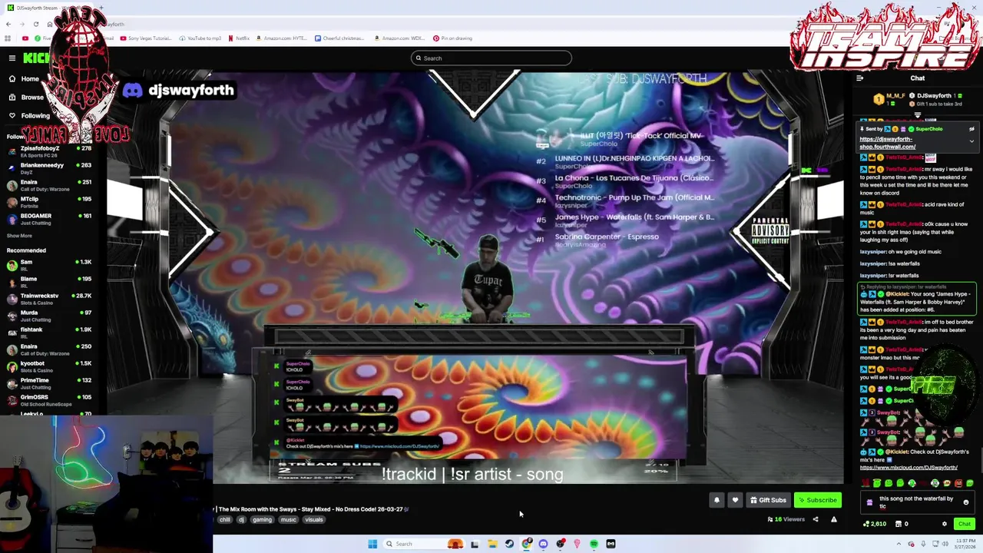Open recommended channel Trainwreckstv
This screenshot has width=983, height=553.
(x=48, y=299)
